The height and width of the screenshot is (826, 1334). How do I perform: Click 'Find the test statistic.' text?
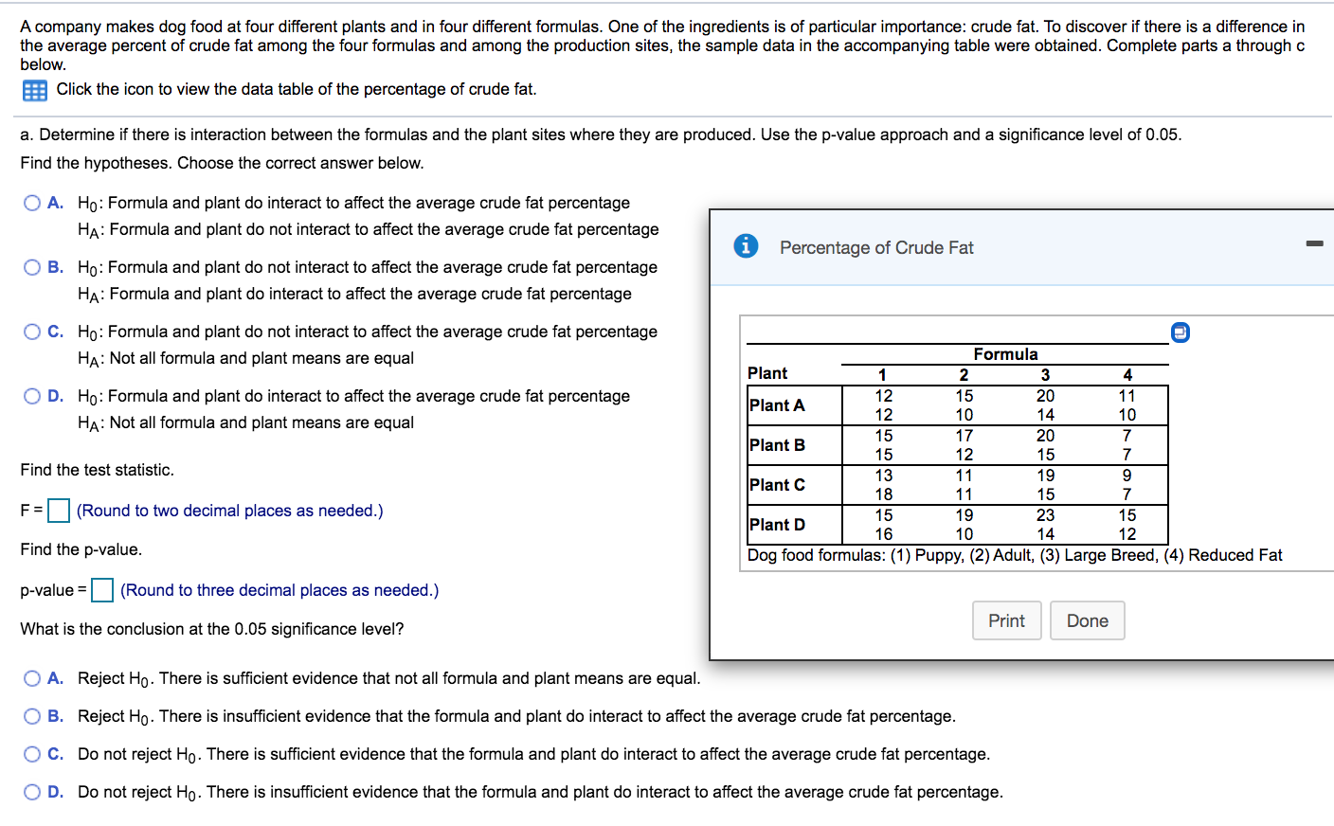98,470
